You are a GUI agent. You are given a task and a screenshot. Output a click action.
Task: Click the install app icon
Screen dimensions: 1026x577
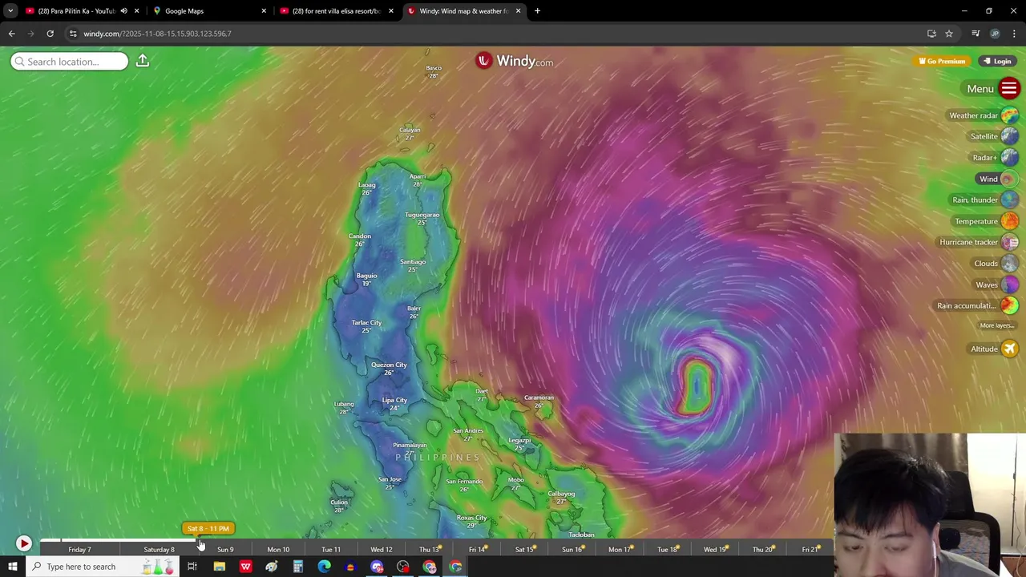tap(931, 34)
